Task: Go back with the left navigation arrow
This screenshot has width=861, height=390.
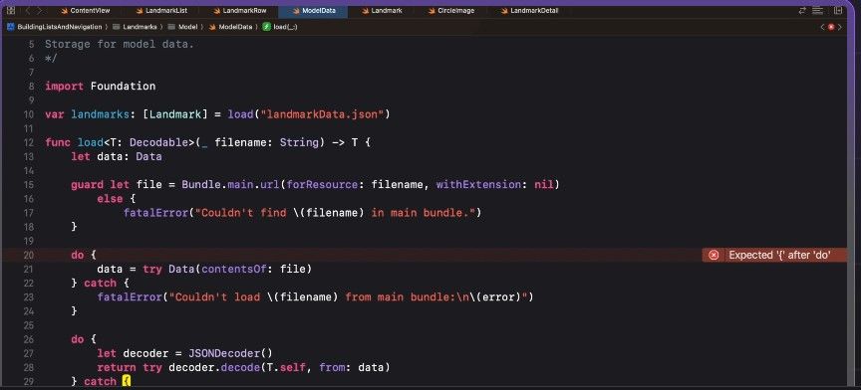Action: pyautogui.click(x=28, y=10)
